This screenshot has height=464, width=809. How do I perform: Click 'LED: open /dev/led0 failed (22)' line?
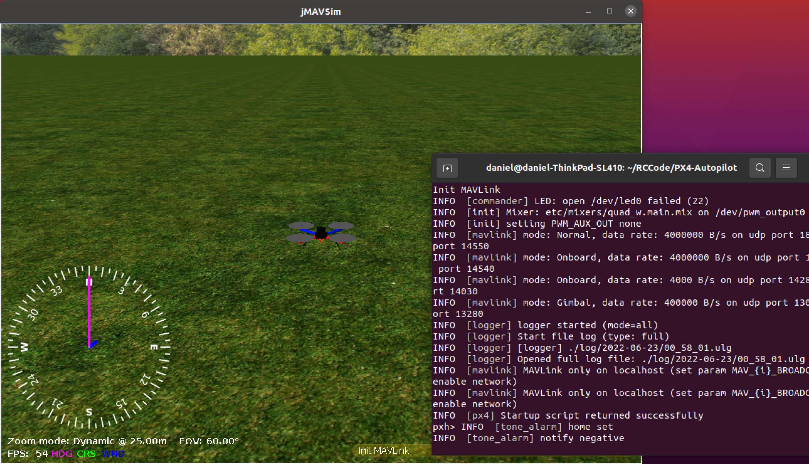pos(571,201)
